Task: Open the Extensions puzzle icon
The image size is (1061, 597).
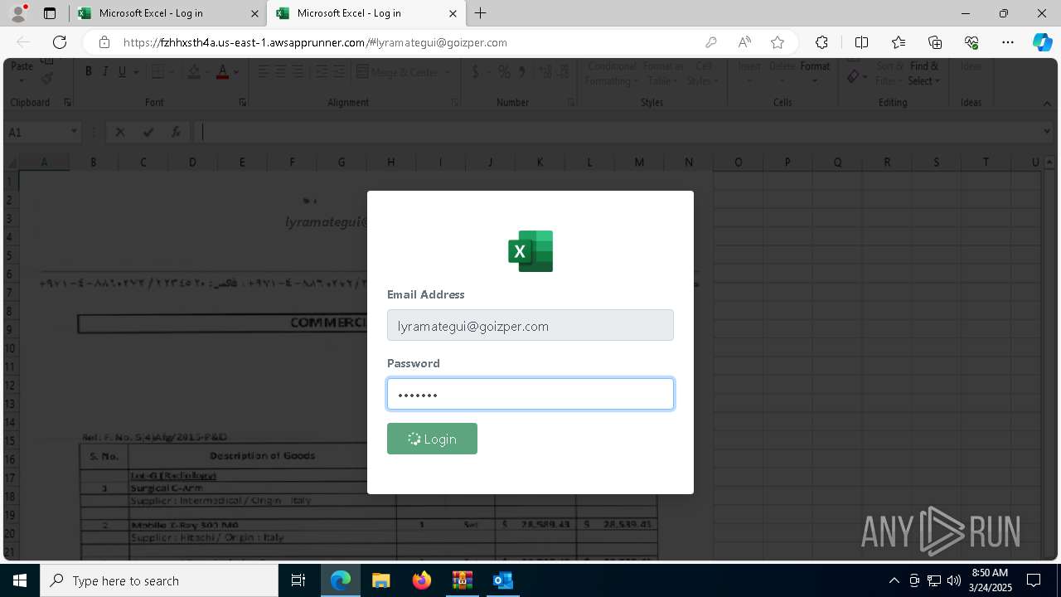Action: pos(821,42)
